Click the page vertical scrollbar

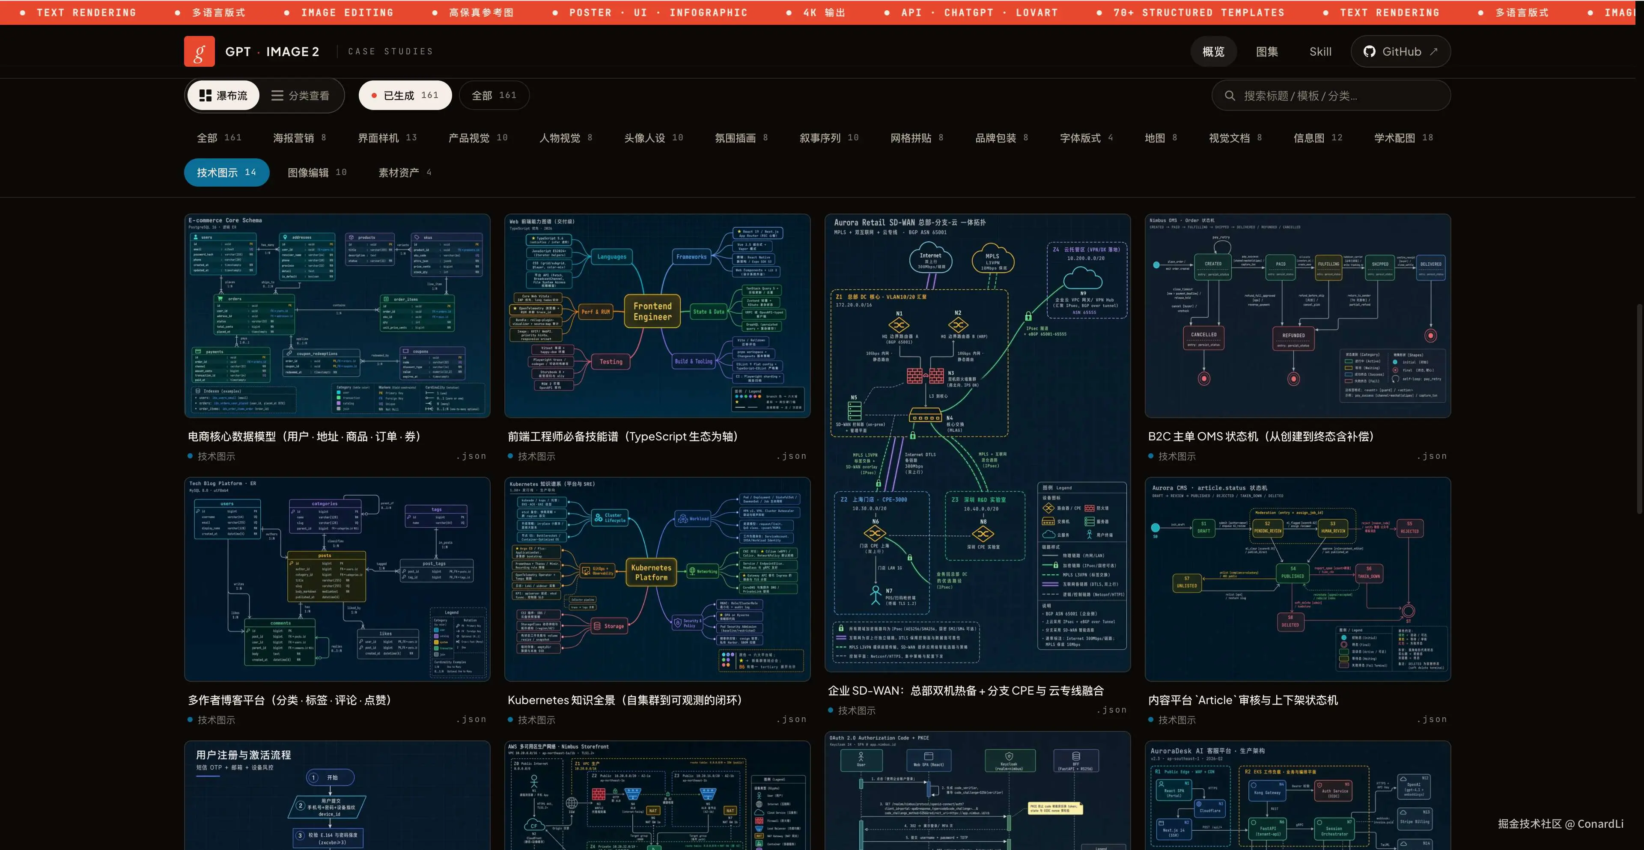coord(1640,408)
